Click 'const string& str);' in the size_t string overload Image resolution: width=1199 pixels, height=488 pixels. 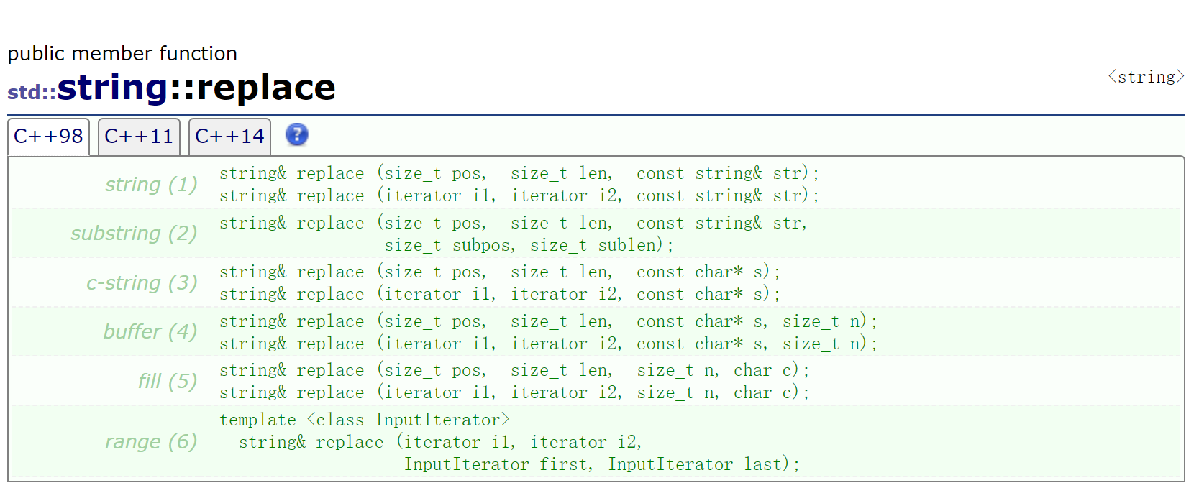(x=728, y=174)
